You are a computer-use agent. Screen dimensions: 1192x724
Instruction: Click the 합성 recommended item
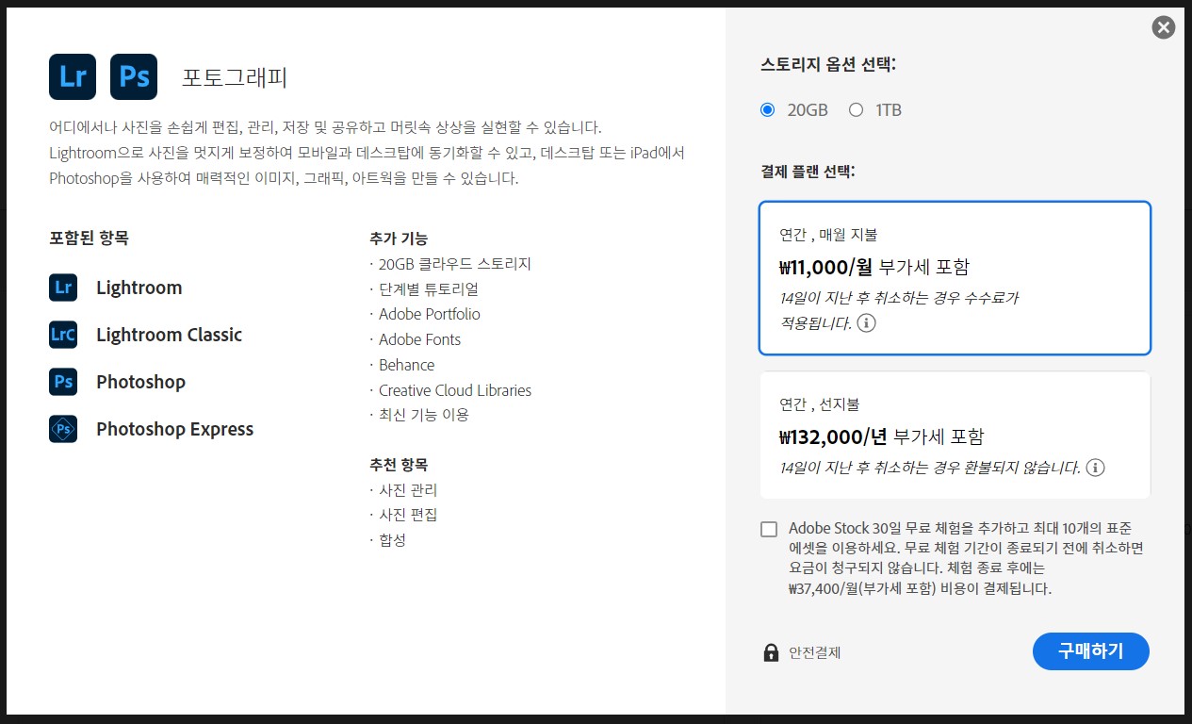click(x=392, y=540)
